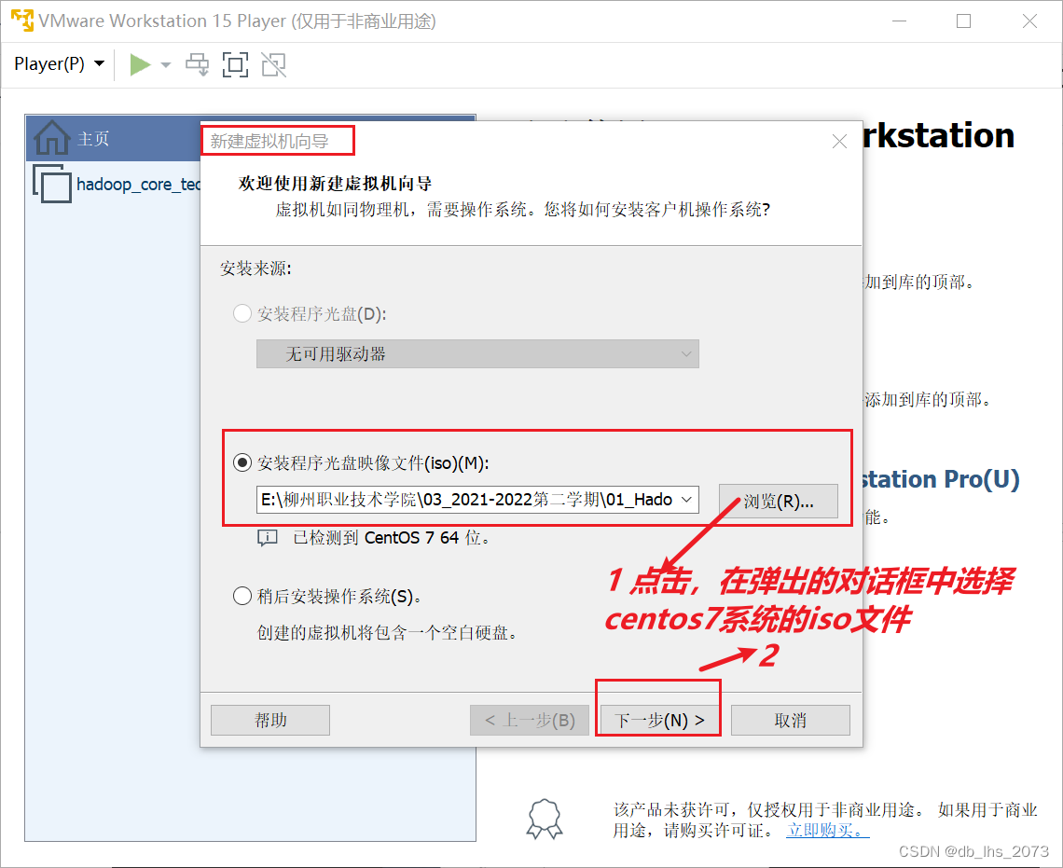Minimize the VMware Player window
The height and width of the screenshot is (868, 1063).
[900, 21]
